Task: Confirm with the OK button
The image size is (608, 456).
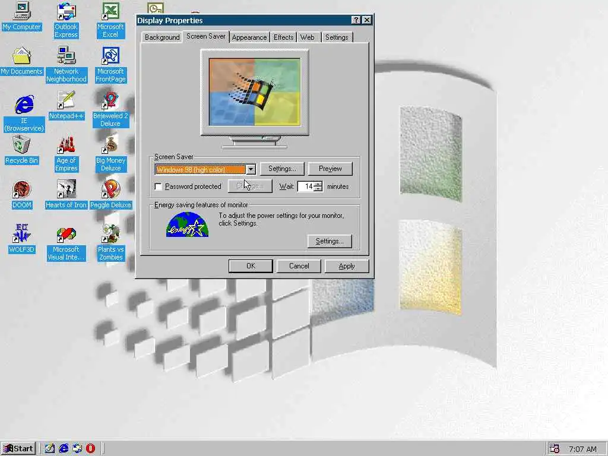Action: pos(251,266)
